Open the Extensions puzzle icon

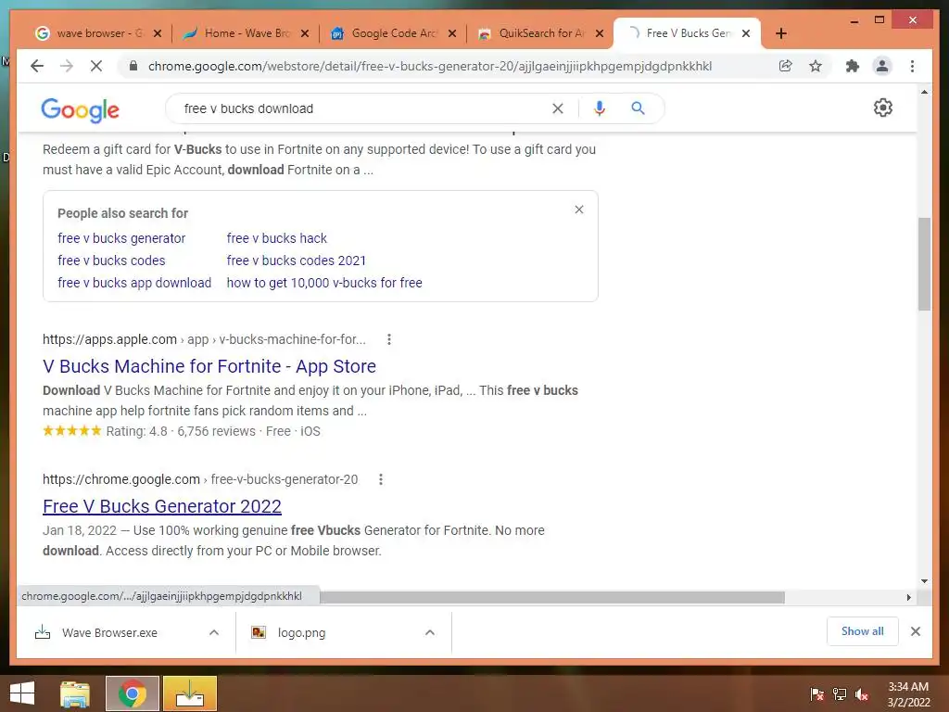(853, 66)
